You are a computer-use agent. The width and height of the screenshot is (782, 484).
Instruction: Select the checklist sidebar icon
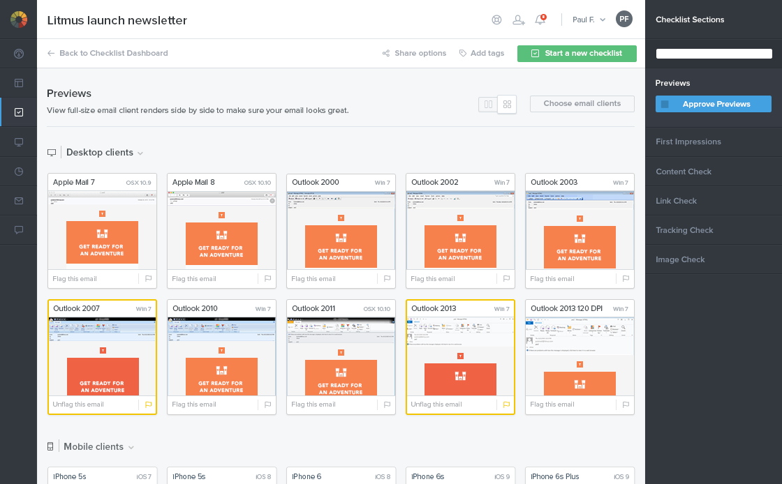[18, 112]
